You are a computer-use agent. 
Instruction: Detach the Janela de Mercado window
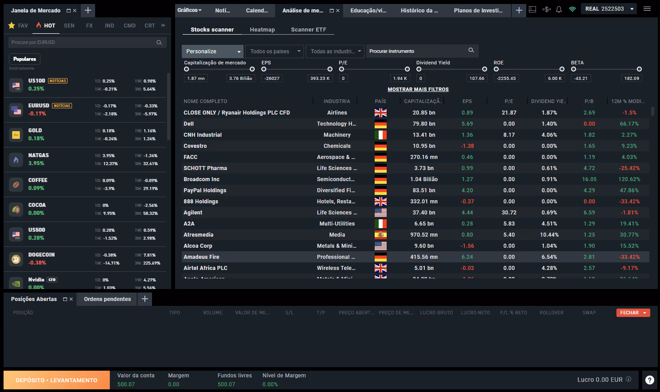point(68,11)
